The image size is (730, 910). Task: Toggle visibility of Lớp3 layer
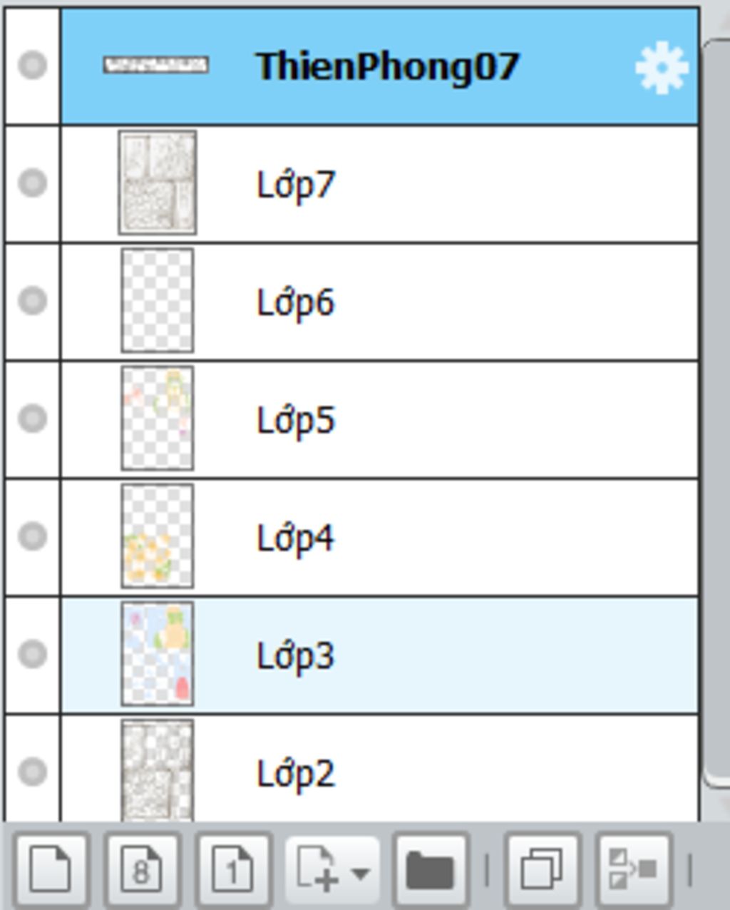pyautogui.click(x=32, y=653)
